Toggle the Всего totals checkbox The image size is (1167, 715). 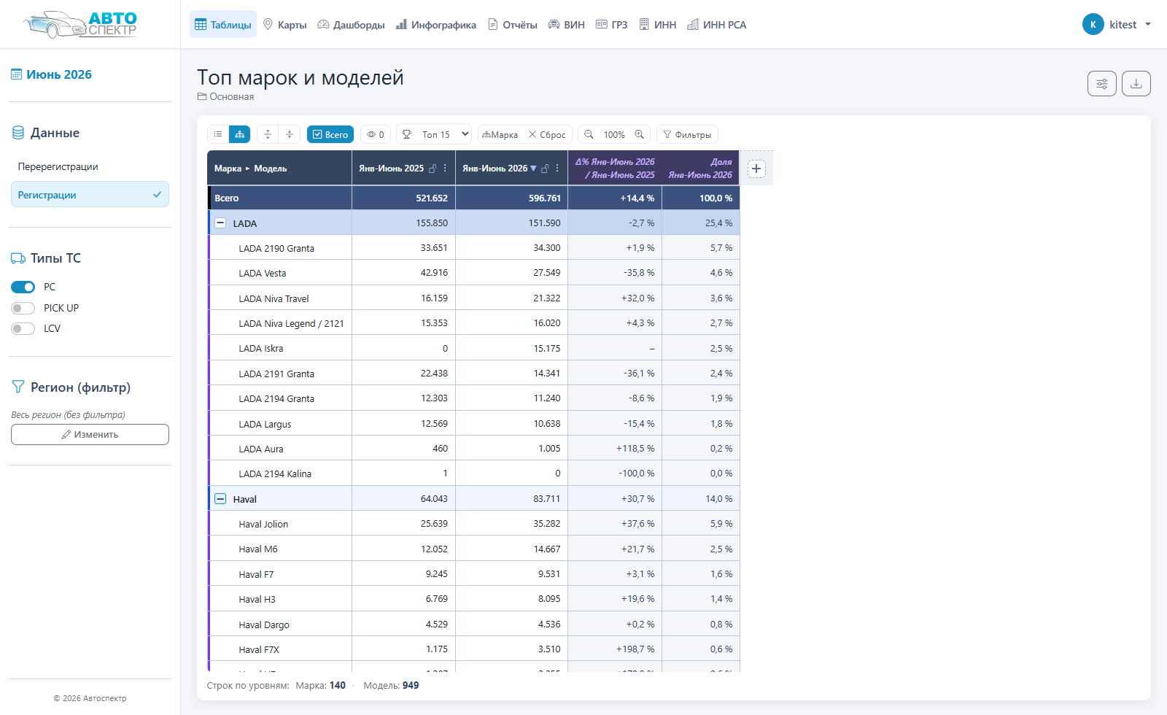point(330,134)
